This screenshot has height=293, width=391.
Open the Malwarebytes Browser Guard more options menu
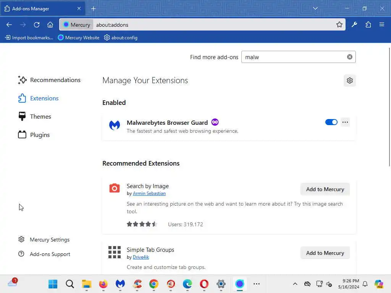[345, 122]
